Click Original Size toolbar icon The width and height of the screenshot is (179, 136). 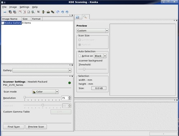[29, 12]
